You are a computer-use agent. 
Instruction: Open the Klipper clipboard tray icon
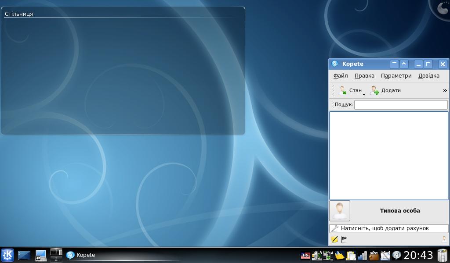[x=351, y=256]
